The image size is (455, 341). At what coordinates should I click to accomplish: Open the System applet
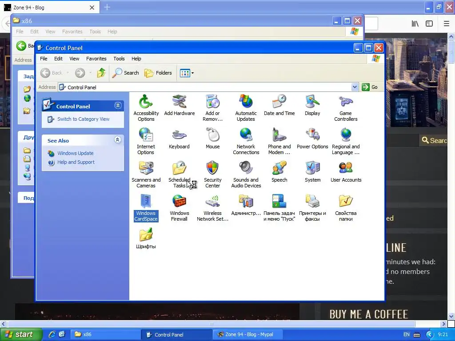pos(312,172)
